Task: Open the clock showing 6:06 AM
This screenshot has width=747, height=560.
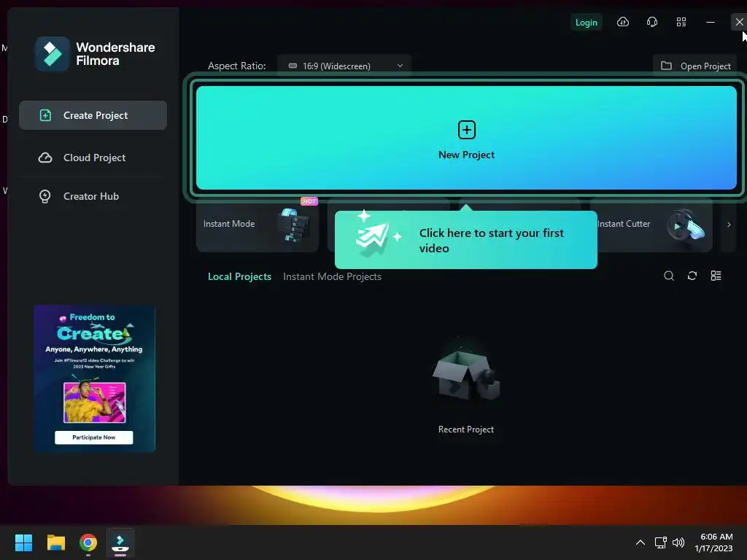Action: click(713, 542)
